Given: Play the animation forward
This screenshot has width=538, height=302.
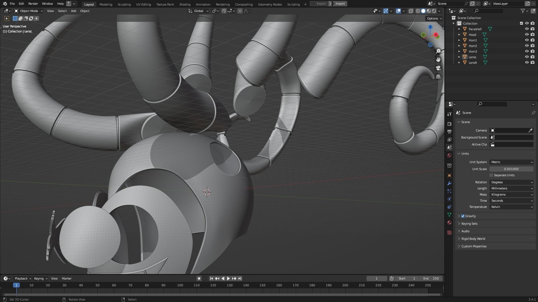Looking at the screenshot, I should 228,278.
